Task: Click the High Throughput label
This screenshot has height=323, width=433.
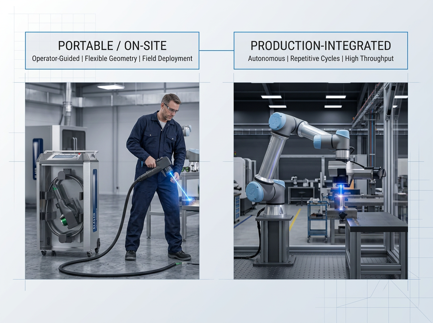Action: [x=369, y=58]
